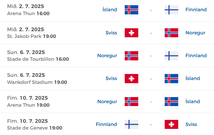
Task: Select the Sun. 6. 7. 2025 Stade de Tourbillon row
Action: tap(107, 56)
